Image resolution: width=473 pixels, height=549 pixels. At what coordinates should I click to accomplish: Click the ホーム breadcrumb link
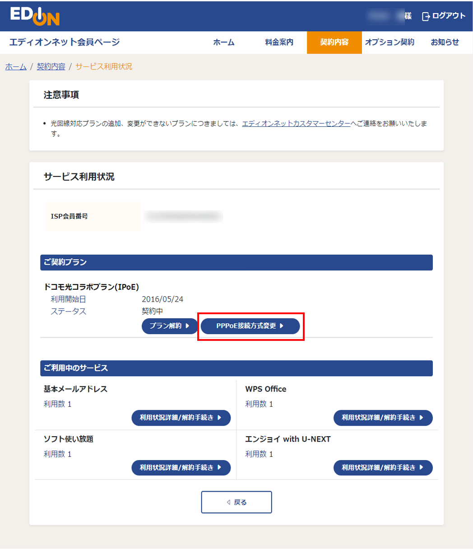click(x=16, y=67)
